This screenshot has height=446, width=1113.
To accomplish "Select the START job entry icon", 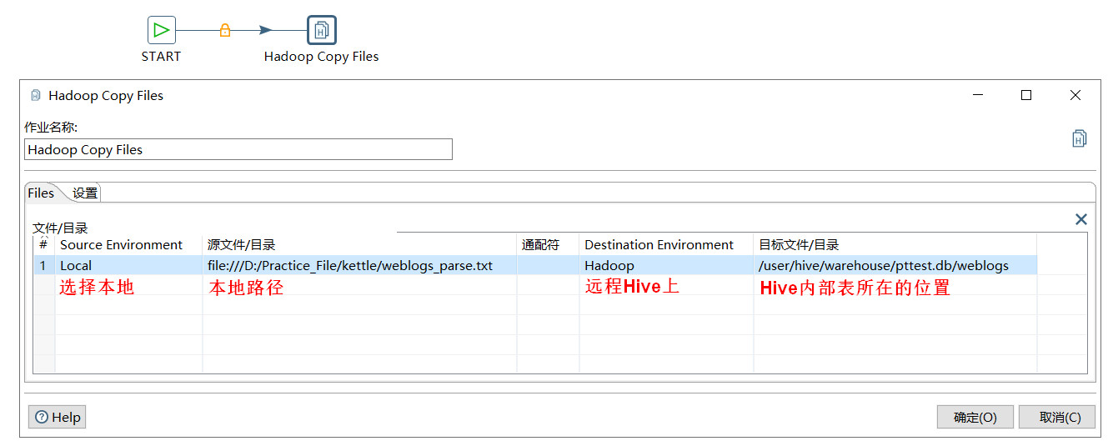I will [x=161, y=30].
